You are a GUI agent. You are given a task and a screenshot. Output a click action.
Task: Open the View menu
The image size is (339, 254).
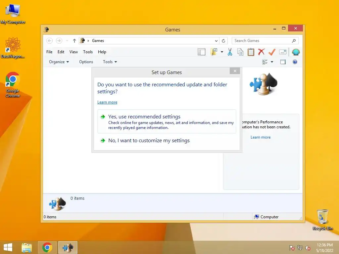point(73,52)
